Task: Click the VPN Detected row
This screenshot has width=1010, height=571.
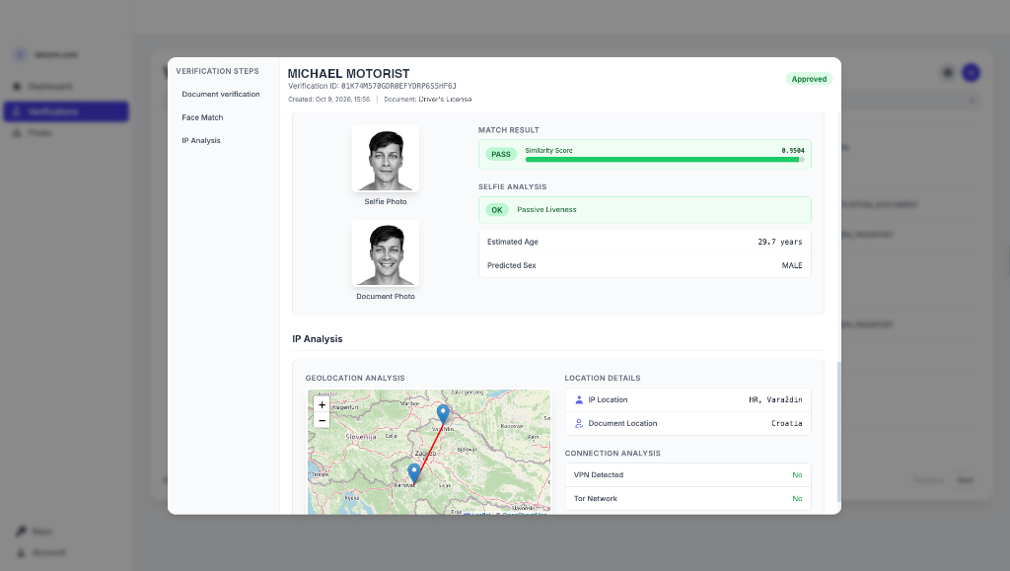Action: [687, 475]
